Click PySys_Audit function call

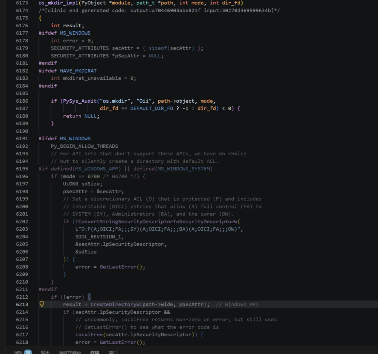(x=80, y=101)
